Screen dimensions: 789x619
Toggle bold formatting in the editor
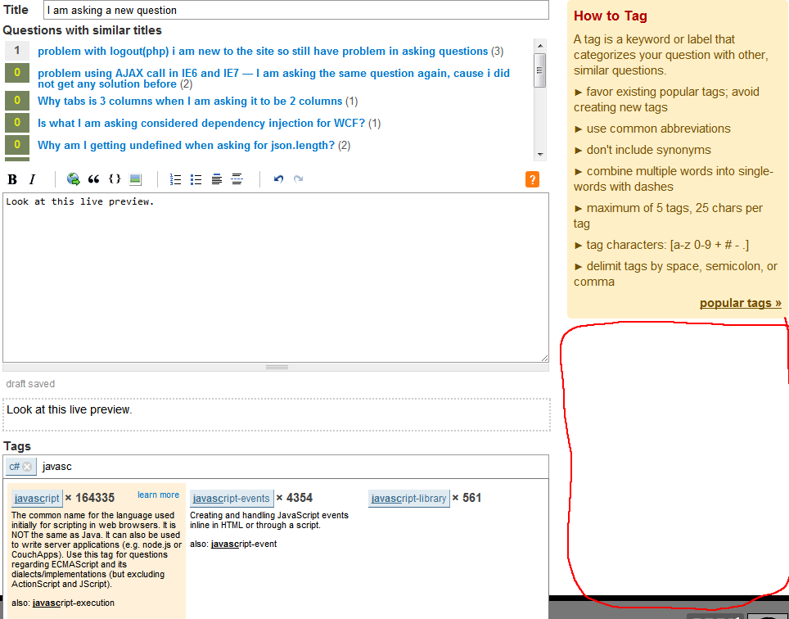click(x=12, y=179)
